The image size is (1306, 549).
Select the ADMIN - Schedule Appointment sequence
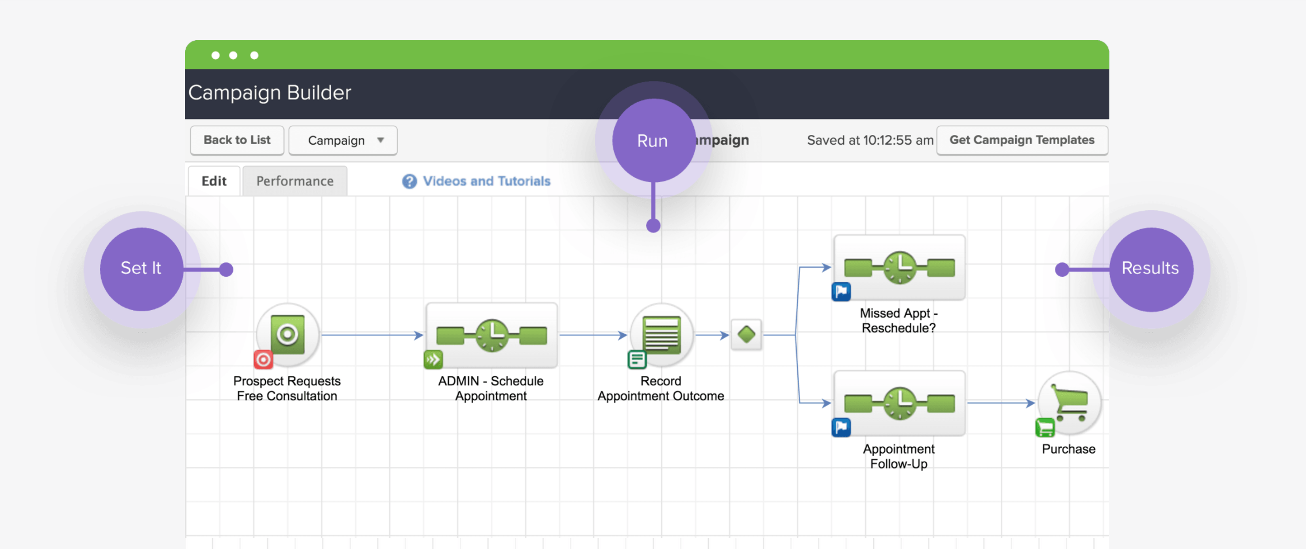coord(491,335)
